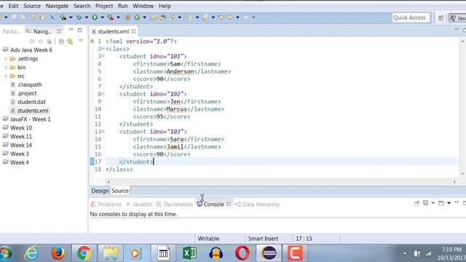Click in the Quick Access field
Screen dimensions: 466x262
tap(411, 17)
